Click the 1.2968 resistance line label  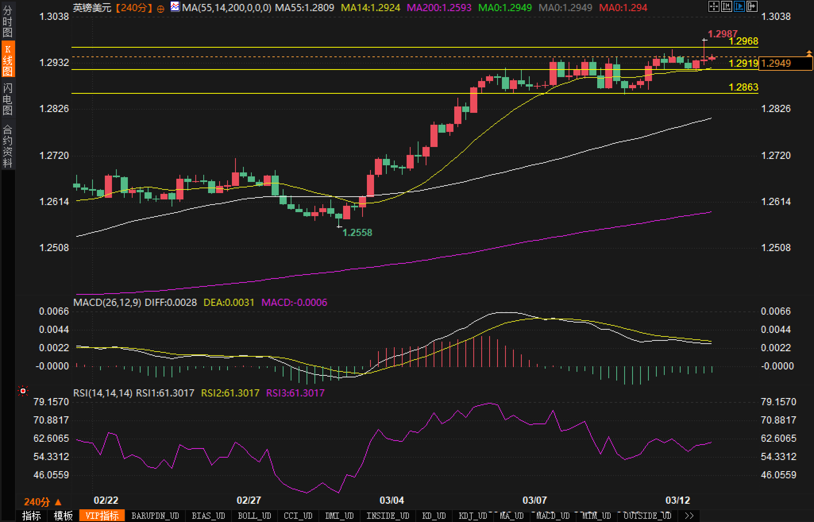coord(744,41)
